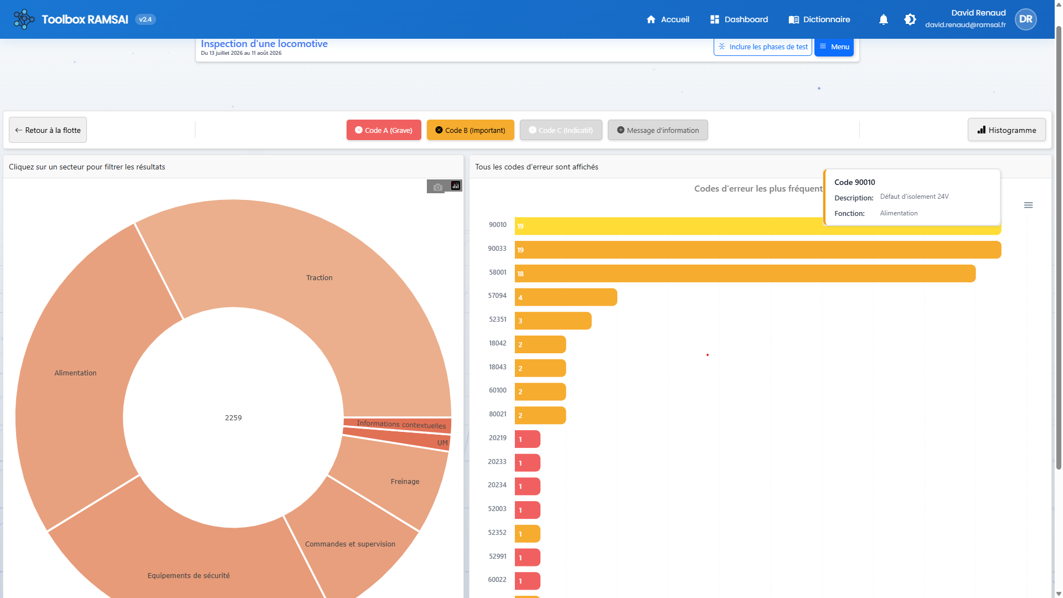Click Retour à la flotte button
This screenshot has height=598, width=1063.
point(48,130)
